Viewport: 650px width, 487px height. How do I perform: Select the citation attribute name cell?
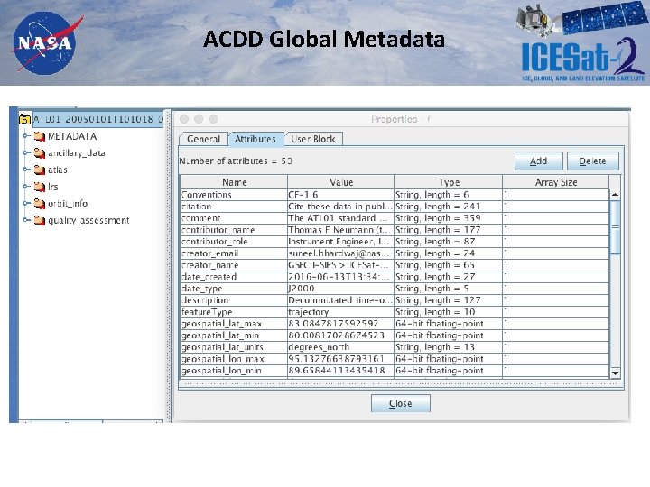pyautogui.click(x=234, y=207)
